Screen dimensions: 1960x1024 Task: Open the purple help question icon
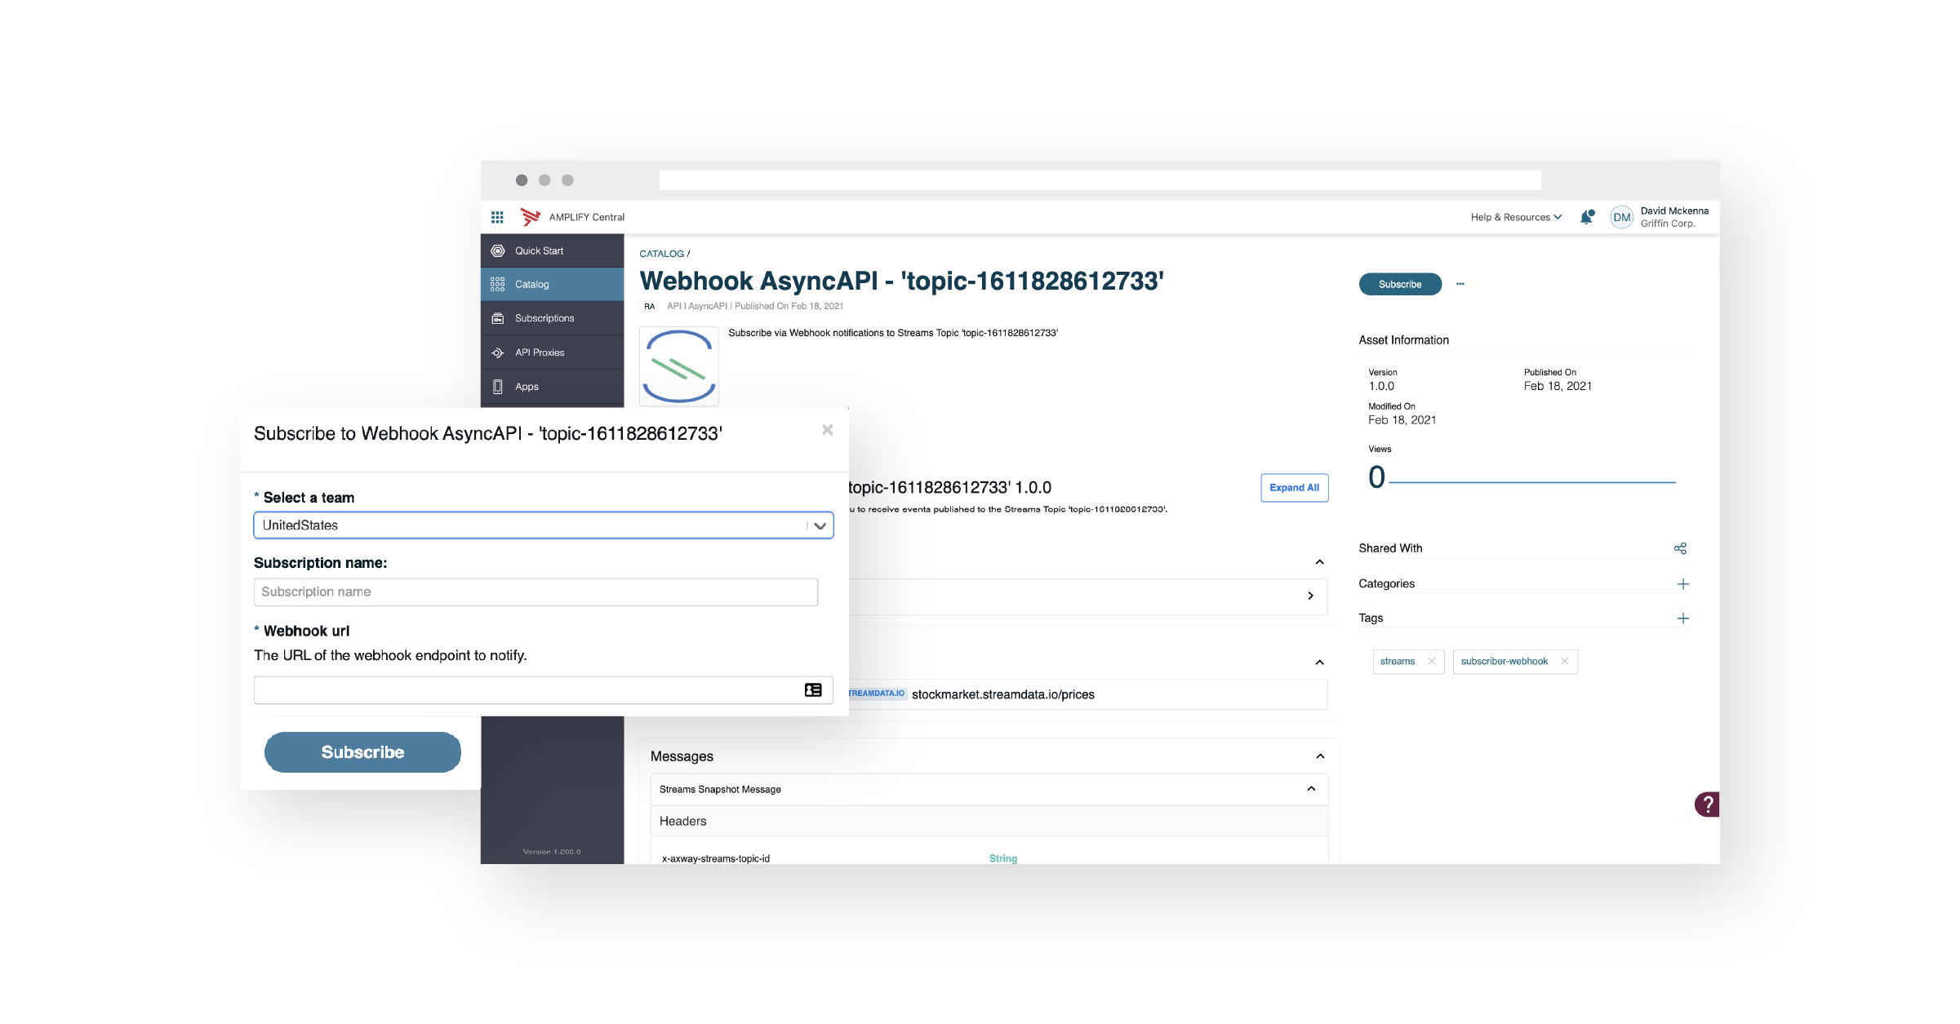[1707, 805]
